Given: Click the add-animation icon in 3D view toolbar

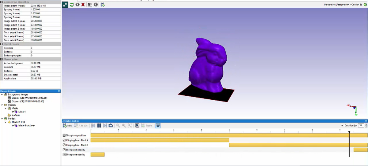Looking at the screenshot, I should pos(103,5).
